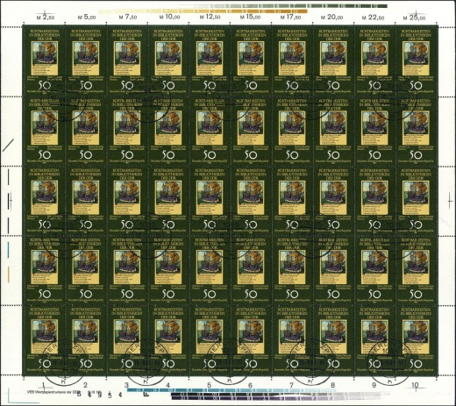Select the stamp directly above column number 10
The width and height of the screenshot is (456, 406).
(x=416, y=340)
